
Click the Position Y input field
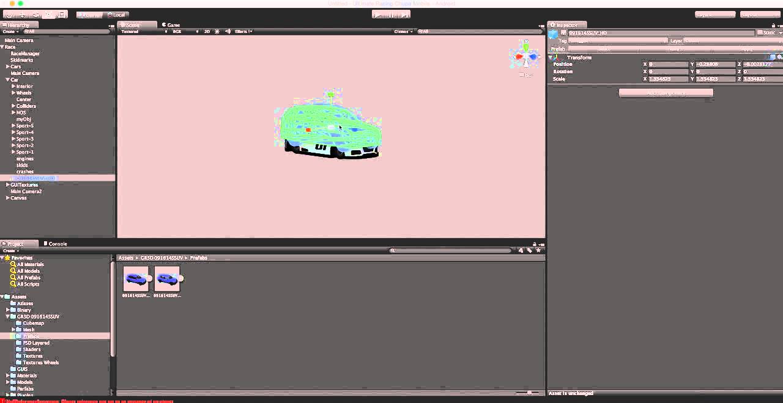[x=716, y=64]
